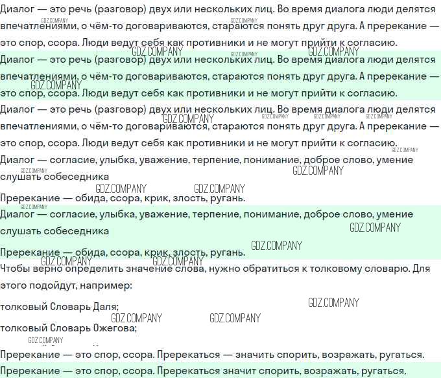Viewport: 441px width, 378px height.
Task: Click the text "этого подойдут, например:"
Action: tap(66, 285)
